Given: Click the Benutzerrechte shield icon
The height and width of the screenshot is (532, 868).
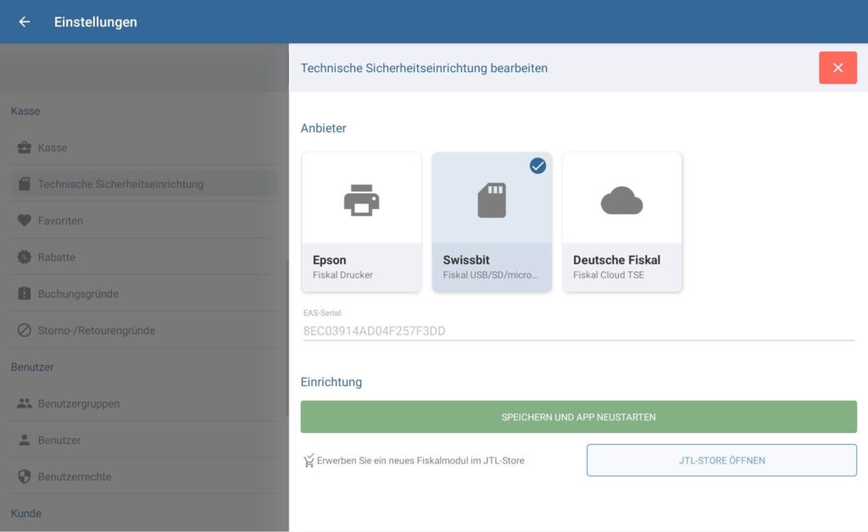Looking at the screenshot, I should click(25, 477).
